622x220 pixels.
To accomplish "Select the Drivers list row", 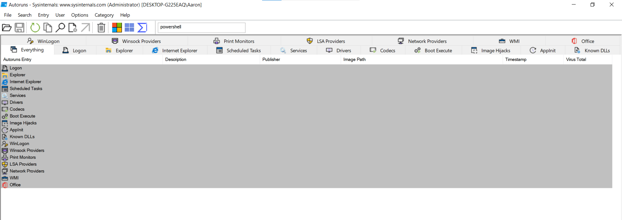I will pyautogui.click(x=306, y=102).
